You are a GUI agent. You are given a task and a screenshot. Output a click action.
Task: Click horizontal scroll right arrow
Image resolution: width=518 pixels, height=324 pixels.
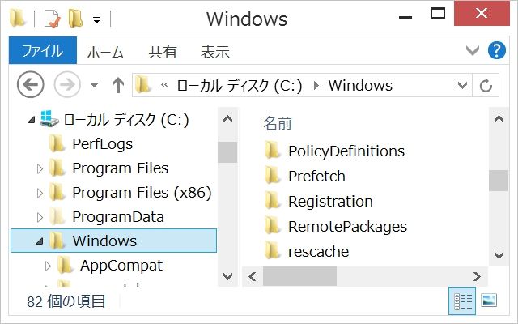click(x=477, y=276)
